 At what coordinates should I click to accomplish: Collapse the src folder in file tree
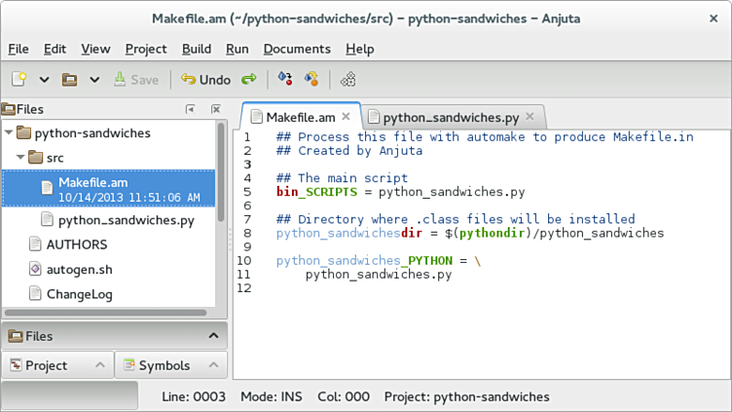21,157
